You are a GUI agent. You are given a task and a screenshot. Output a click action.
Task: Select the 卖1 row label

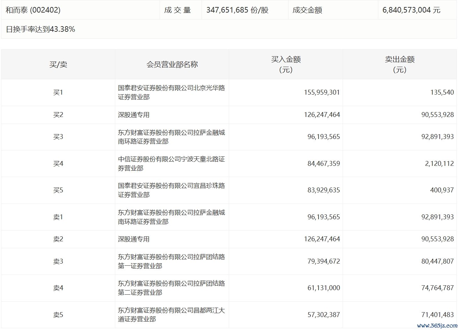[x=58, y=217]
